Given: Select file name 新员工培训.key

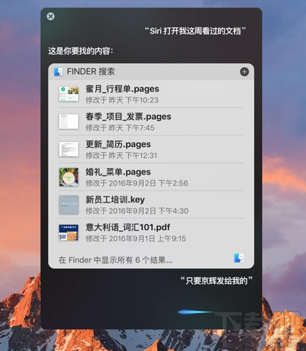Looking at the screenshot, I should click(x=115, y=200).
